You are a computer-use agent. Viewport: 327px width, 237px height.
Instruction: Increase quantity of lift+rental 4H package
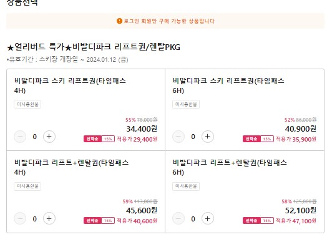point(49,218)
